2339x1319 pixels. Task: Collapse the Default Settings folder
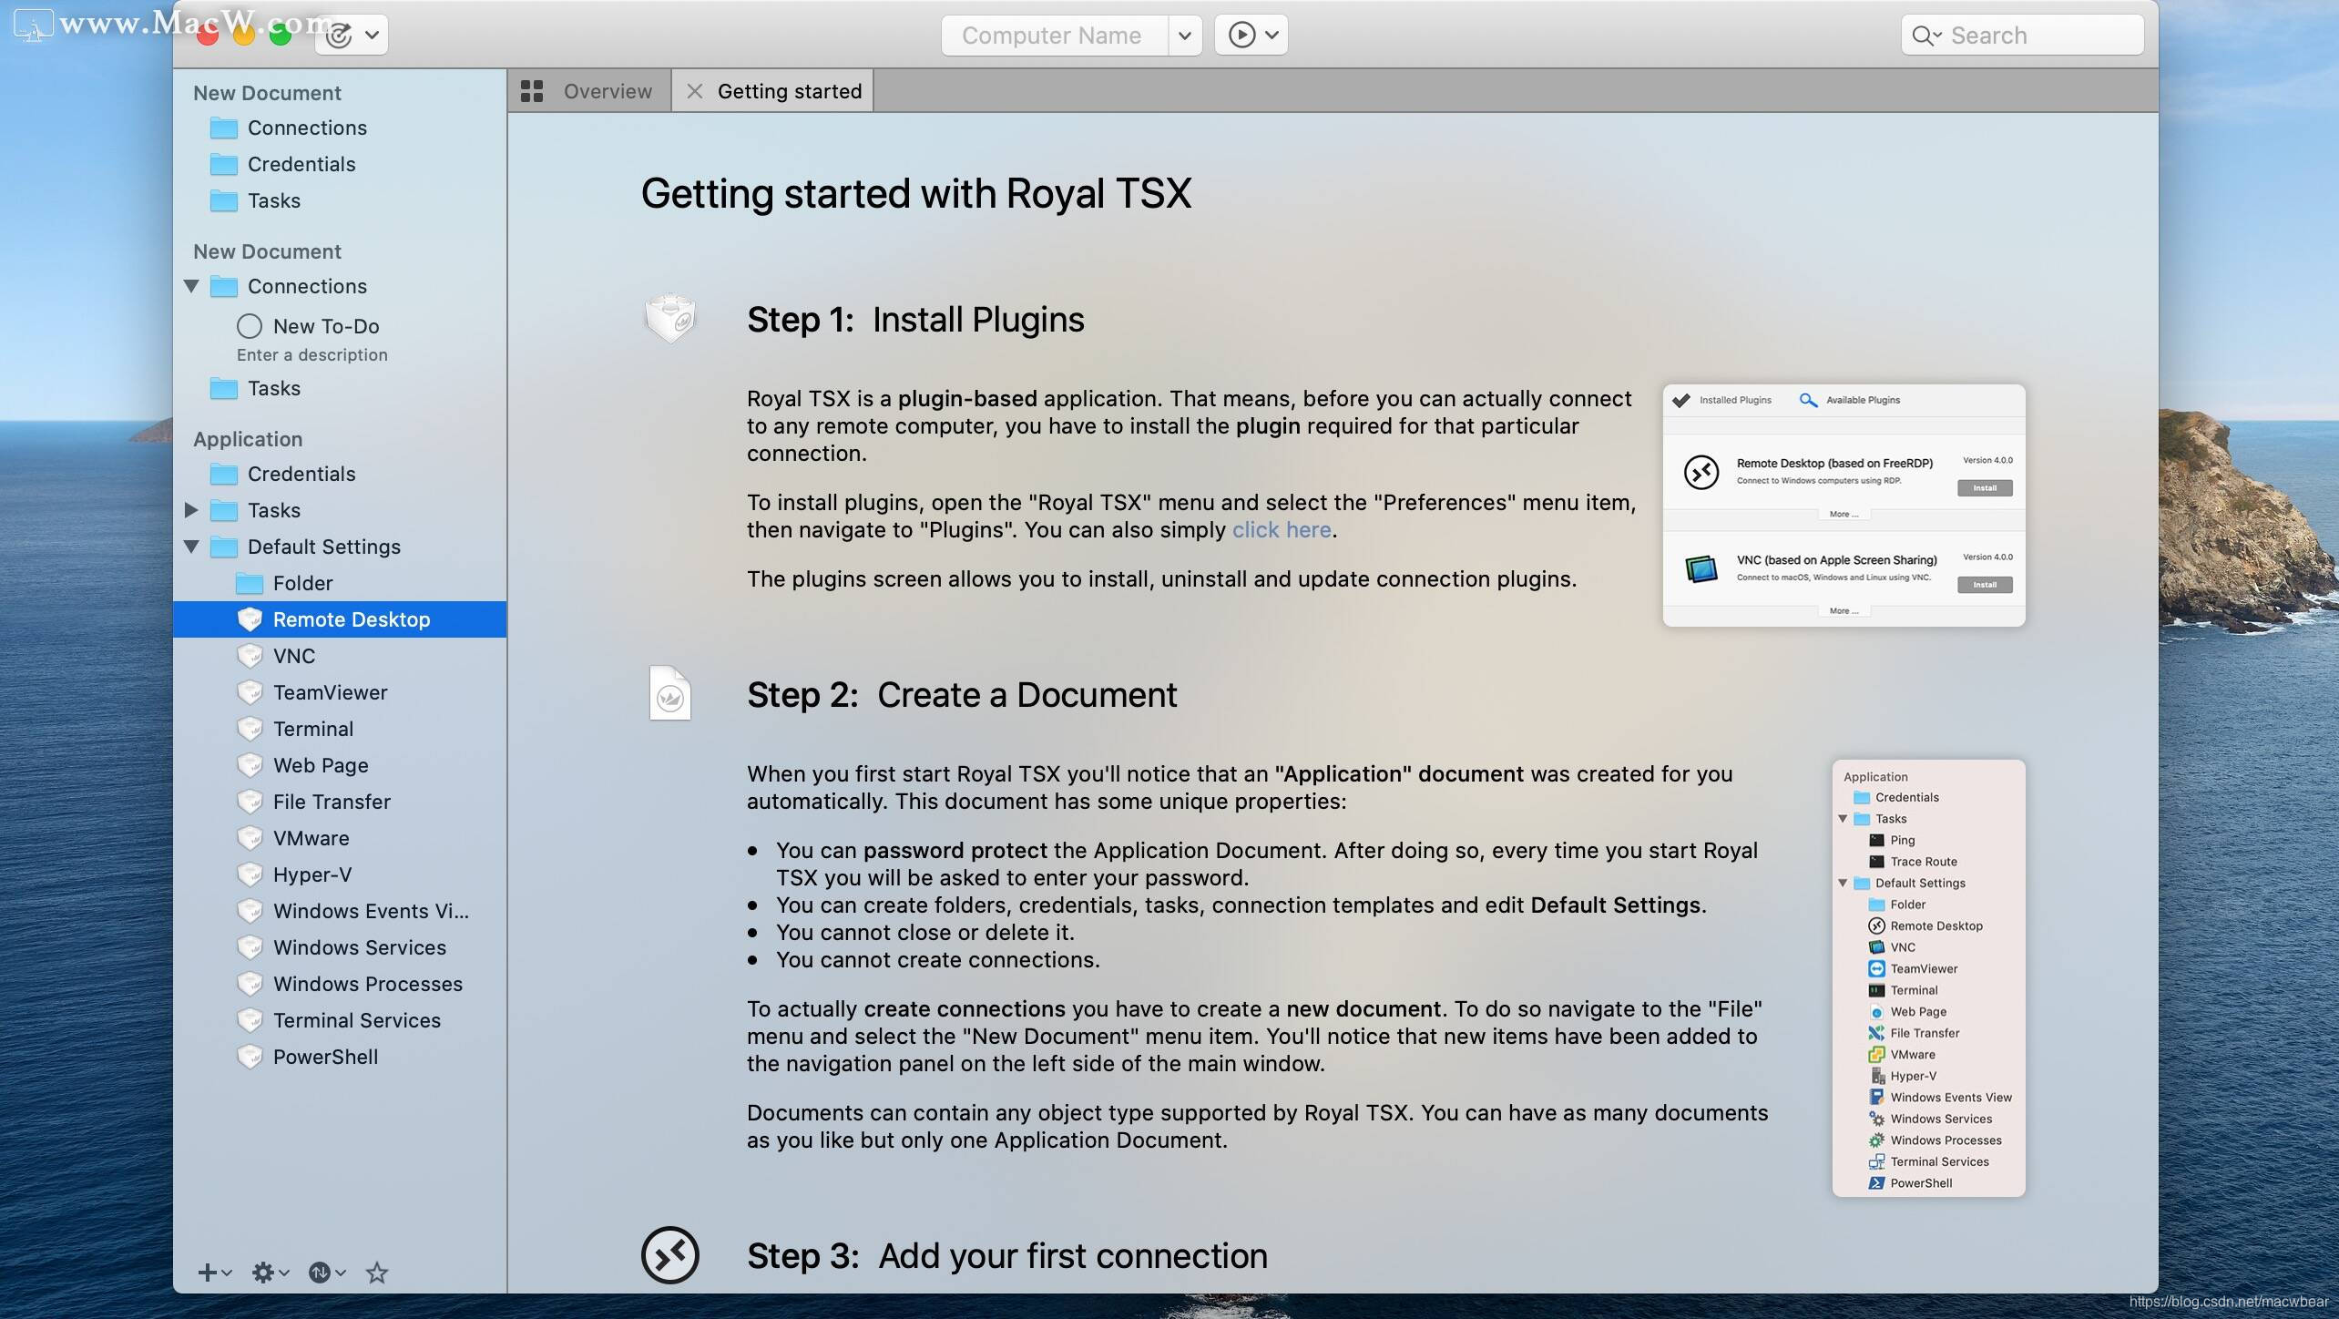[191, 547]
